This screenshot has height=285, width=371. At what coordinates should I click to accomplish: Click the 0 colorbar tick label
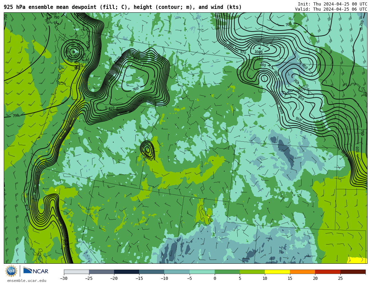[x=215, y=278]
